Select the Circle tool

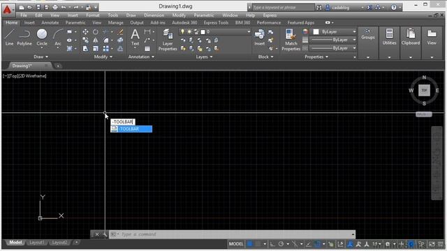[x=42, y=37]
